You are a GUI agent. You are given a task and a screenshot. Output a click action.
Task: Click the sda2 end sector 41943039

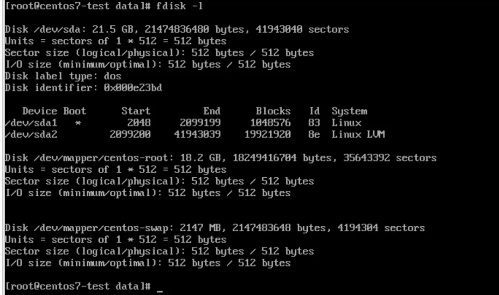[197, 134]
